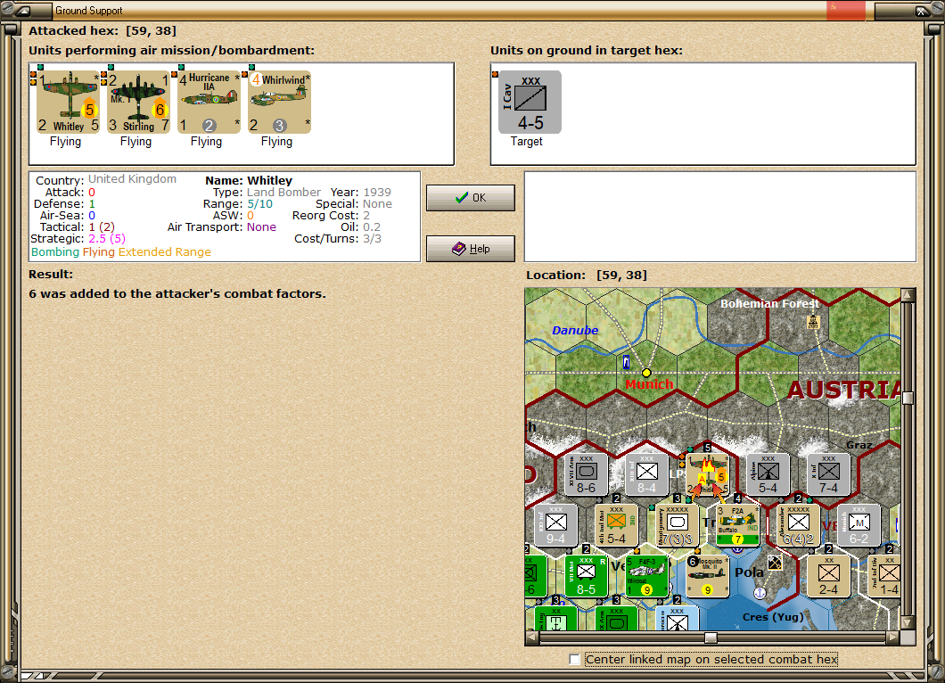Click the map vertical scrollbar thumb
945x683 pixels.
click(x=908, y=398)
